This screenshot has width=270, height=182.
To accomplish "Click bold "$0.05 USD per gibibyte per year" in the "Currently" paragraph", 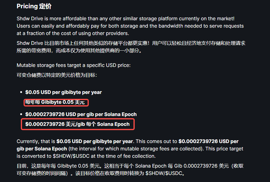I will [x=95, y=141].
